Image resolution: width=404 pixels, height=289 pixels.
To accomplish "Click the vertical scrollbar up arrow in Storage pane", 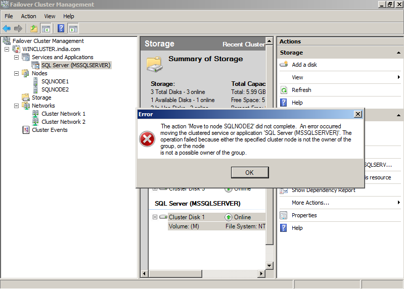I will point(269,41).
